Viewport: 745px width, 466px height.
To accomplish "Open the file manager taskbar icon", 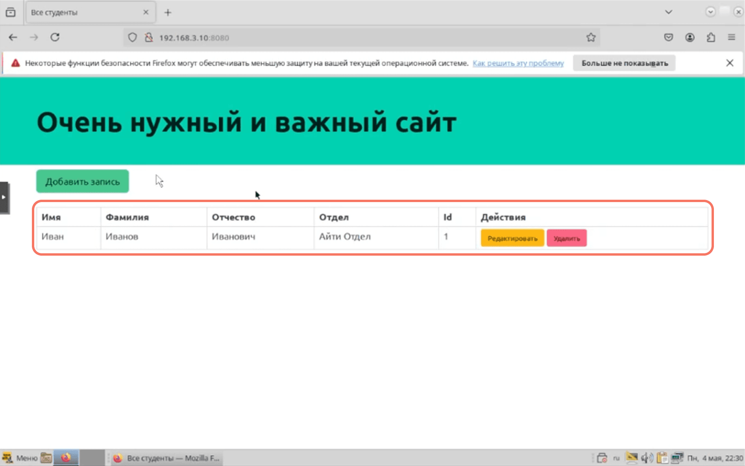I will [46, 458].
